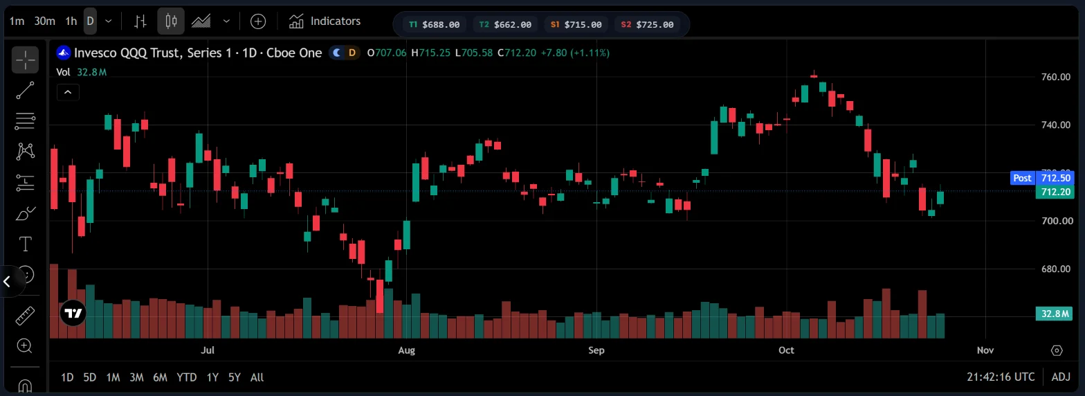Image resolution: width=1085 pixels, height=396 pixels.
Task: Click the Aug label on time axis
Action: tap(406, 350)
